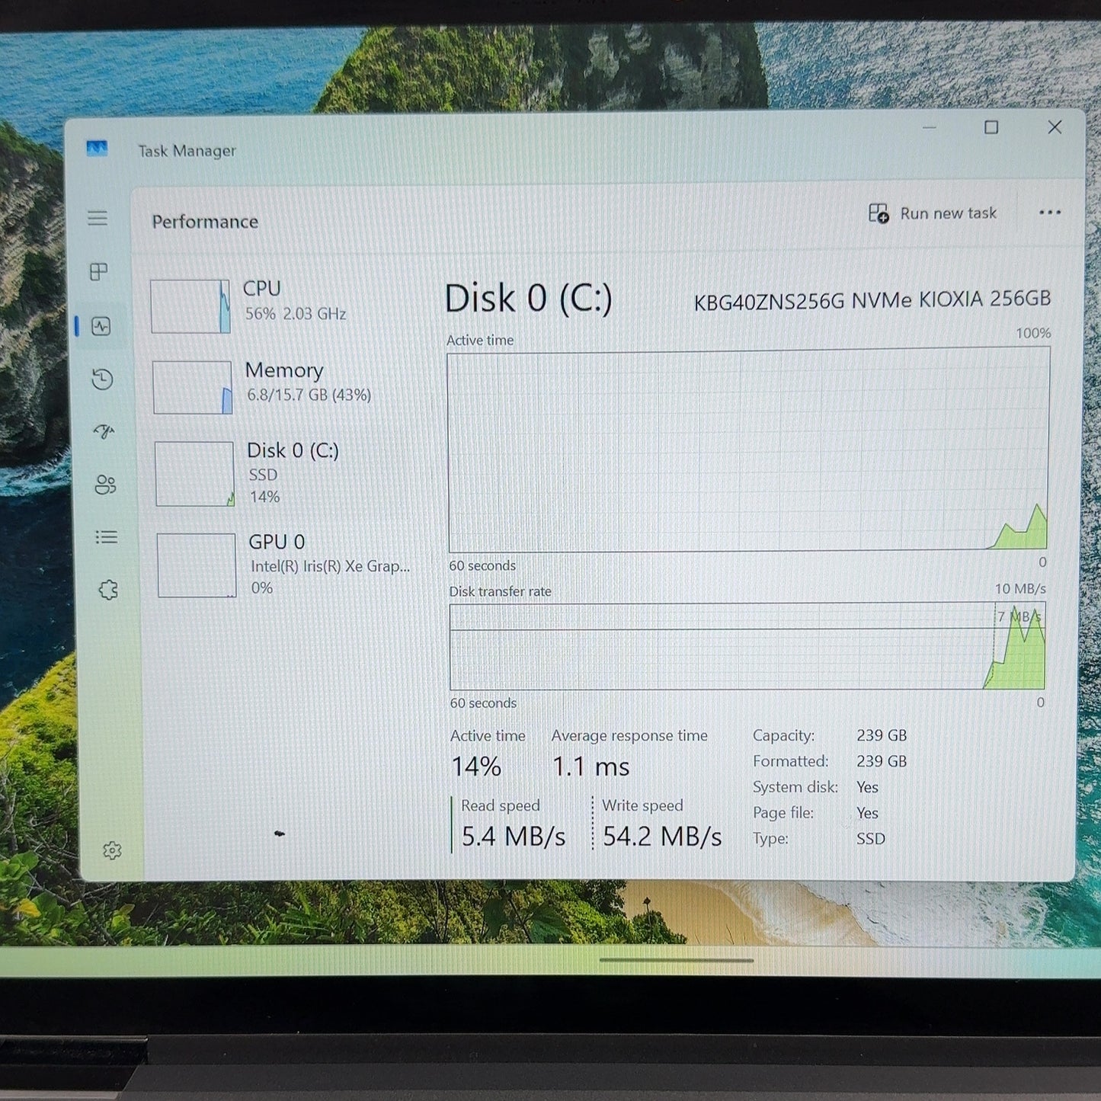Viewport: 1101px width, 1101px height.
Task: Select the CPU performance entry
Action: 286,306
